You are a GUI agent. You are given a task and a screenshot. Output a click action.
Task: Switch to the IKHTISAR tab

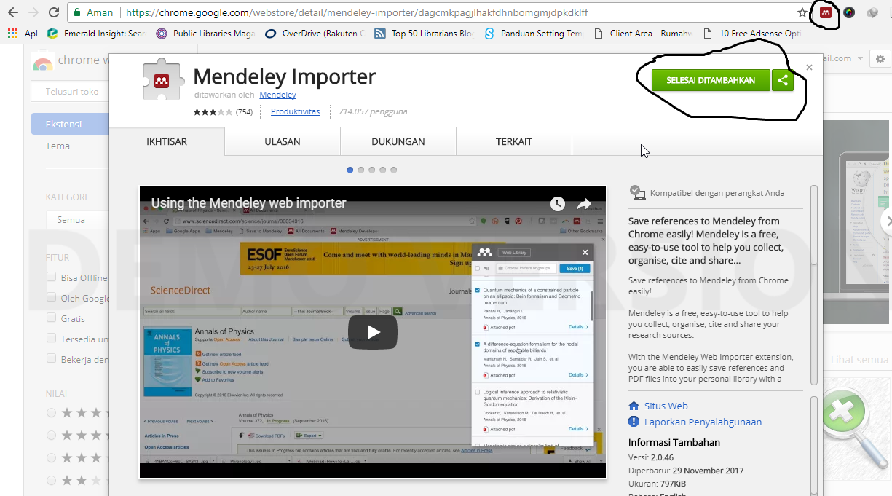(x=167, y=141)
